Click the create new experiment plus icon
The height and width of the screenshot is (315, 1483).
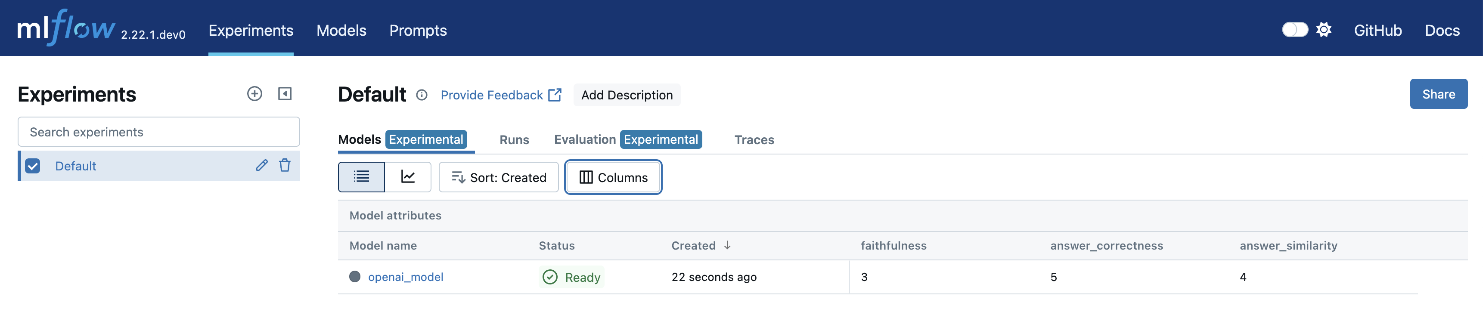click(x=254, y=94)
